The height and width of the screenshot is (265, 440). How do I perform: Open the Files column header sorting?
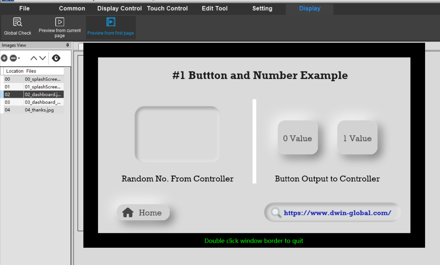(x=31, y=71)
